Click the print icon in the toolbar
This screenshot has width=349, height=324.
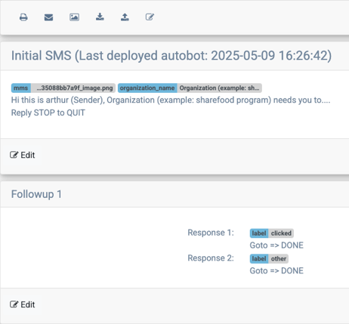pos(23,17)
